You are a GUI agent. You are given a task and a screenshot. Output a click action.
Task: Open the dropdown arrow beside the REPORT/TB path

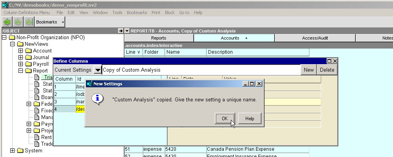(127, 31)
